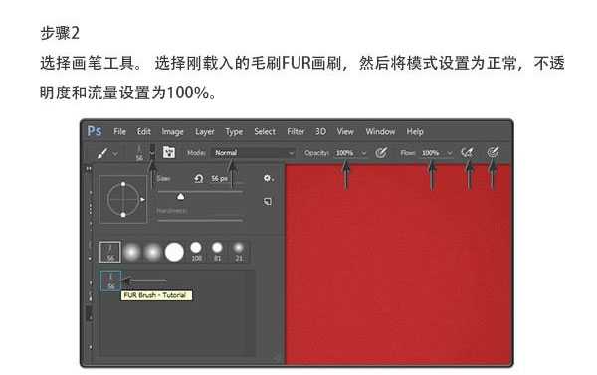Select the first soft round brush thumbnail
The image size is (597, 375).
pyautogui.click(x=132, y=252)
